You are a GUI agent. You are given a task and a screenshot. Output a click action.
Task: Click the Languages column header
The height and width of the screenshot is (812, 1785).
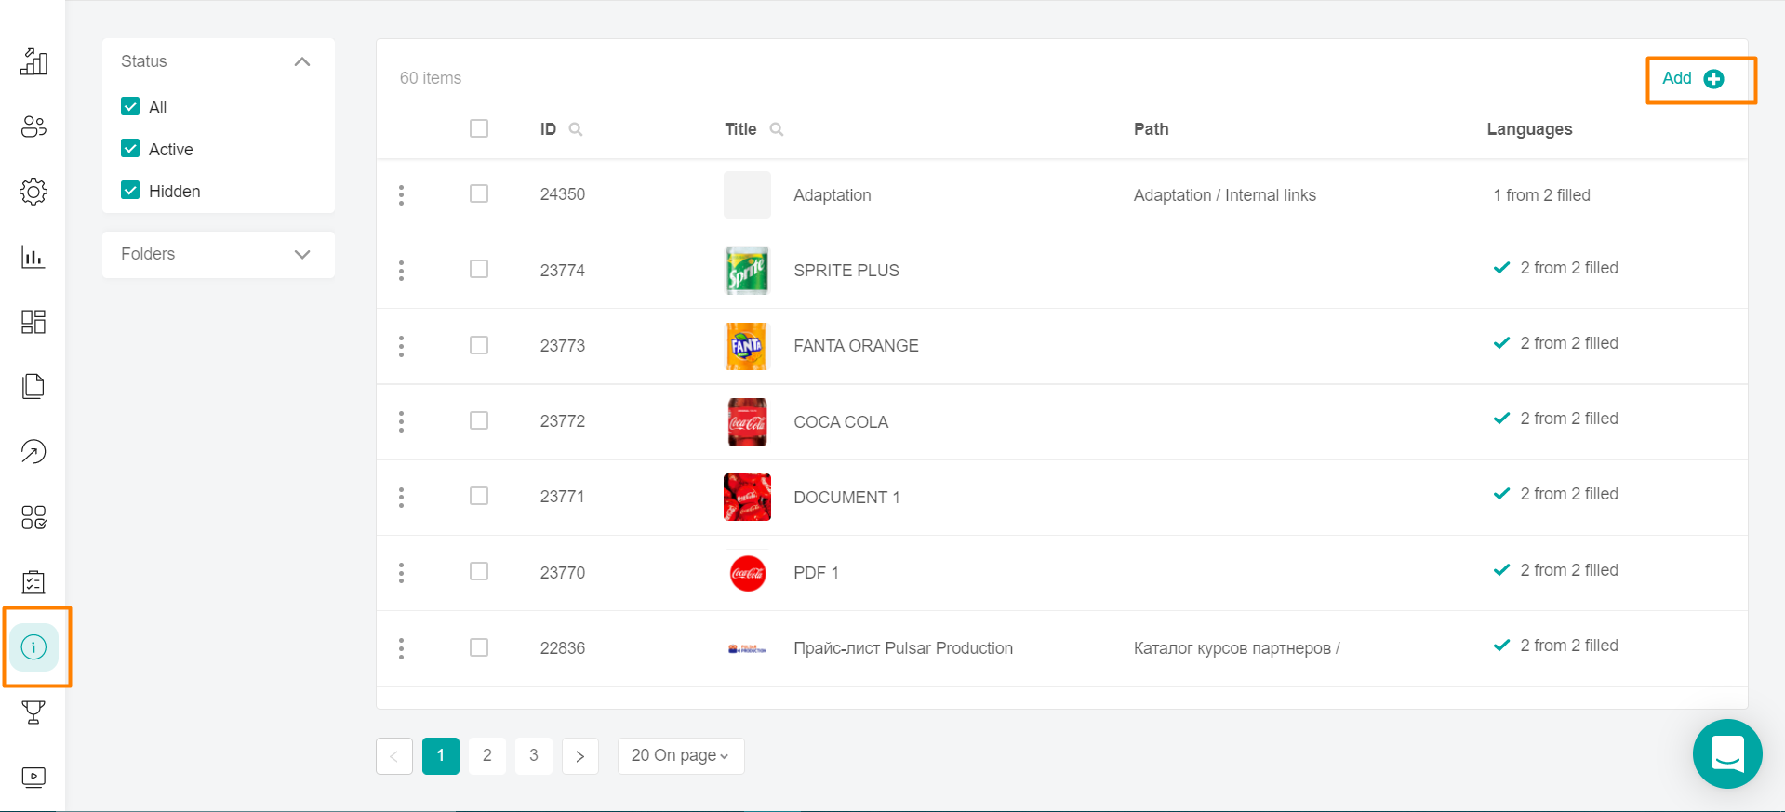tap(1529, 129)
